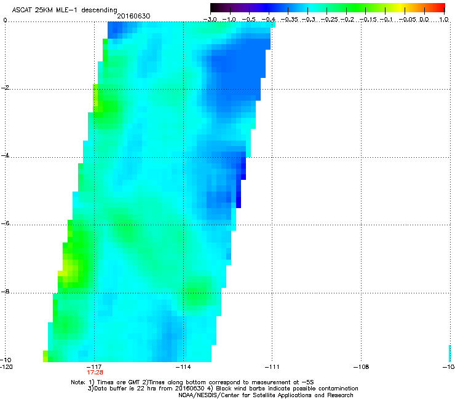
Task: Click the latitude axis label -8
Action: tap(5, 291)
